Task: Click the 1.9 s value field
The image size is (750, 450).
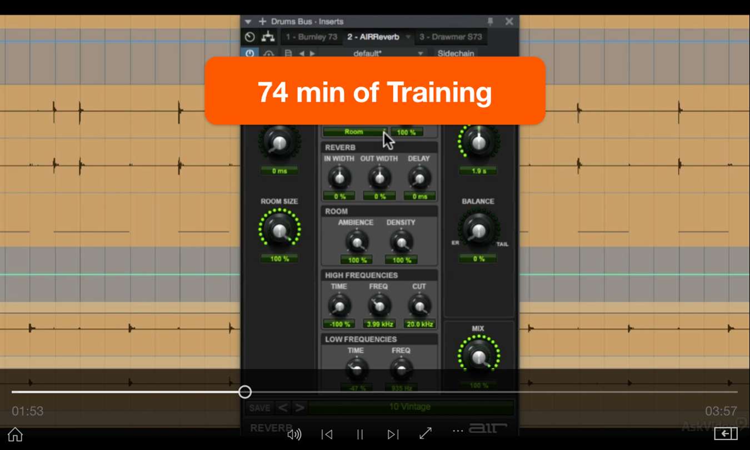Action: (478, 171)
